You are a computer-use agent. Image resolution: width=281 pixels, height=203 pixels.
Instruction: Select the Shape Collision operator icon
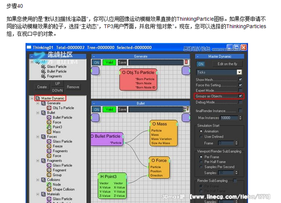pyautogui.click(x=49, y=190)
